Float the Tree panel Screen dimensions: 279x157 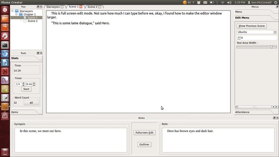(x=38, y=7)
